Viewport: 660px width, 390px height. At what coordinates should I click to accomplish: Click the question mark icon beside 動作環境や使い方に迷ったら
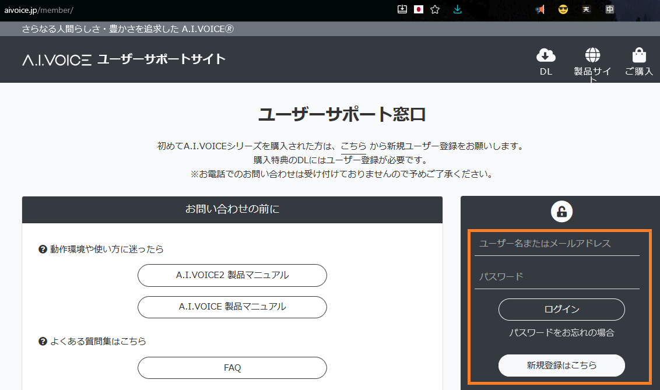[43, 249]
